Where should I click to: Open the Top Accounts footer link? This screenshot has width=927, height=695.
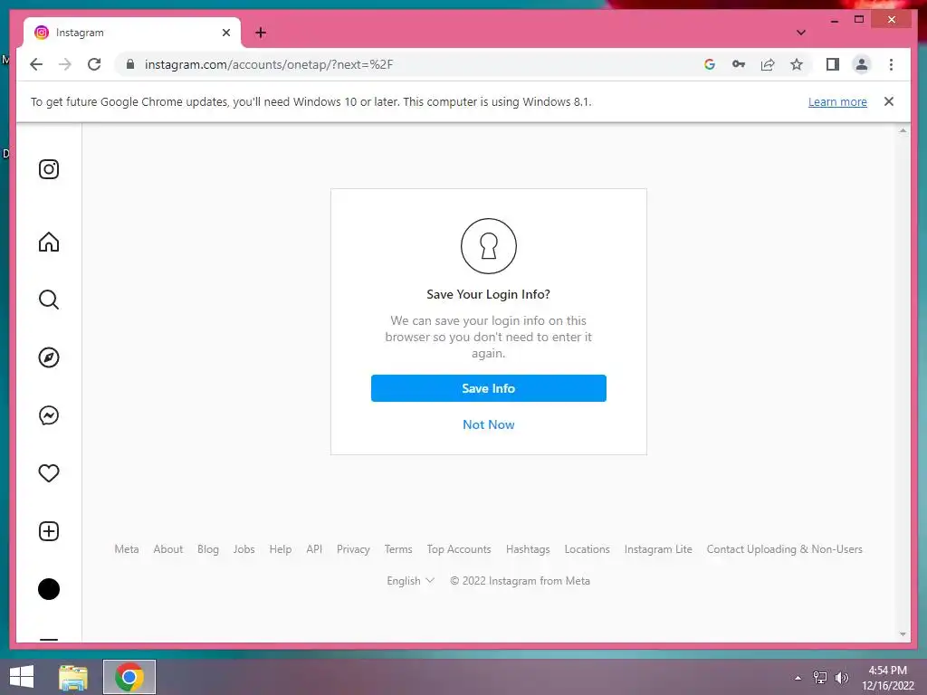(459, 549)
